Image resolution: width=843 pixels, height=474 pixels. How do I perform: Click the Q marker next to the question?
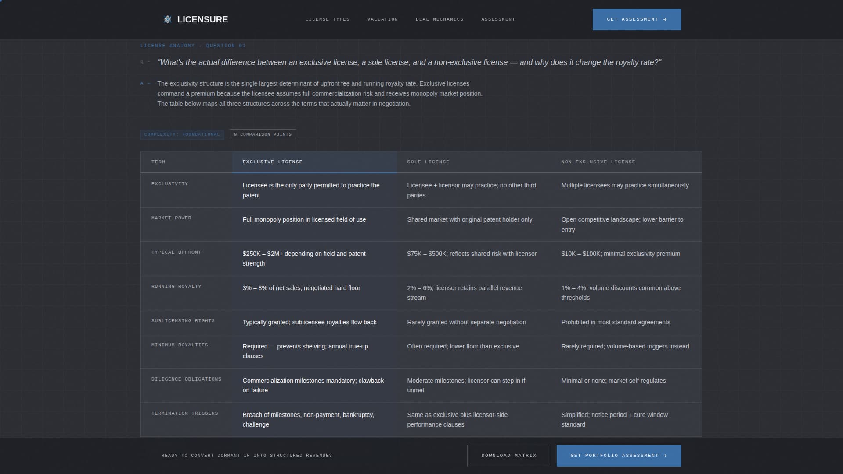[x=142, y=61]
